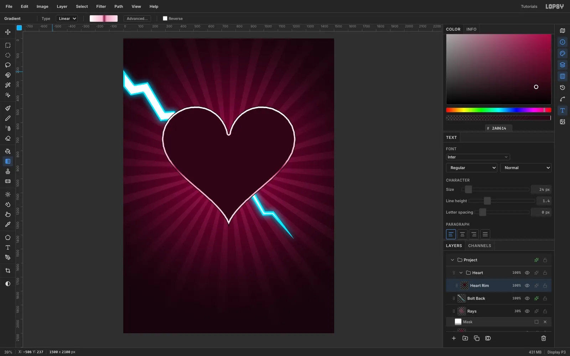Toggle the Layers panel icon in sidebar

[563, 65]
